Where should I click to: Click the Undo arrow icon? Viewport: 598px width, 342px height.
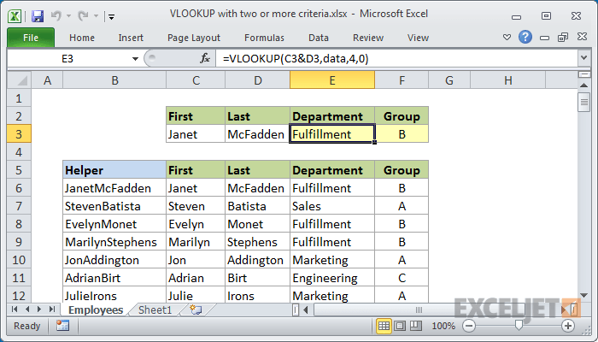click(57, 15)
